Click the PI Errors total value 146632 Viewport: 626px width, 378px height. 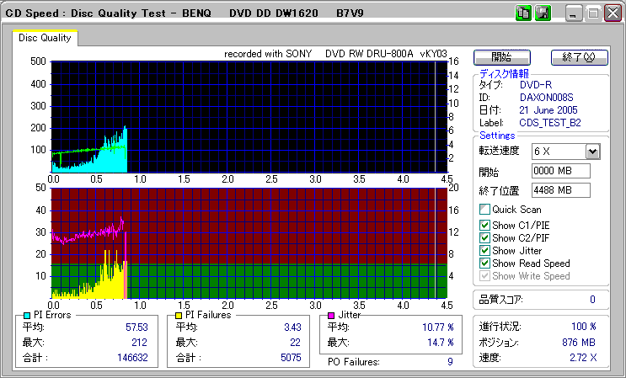click(132, 357)
